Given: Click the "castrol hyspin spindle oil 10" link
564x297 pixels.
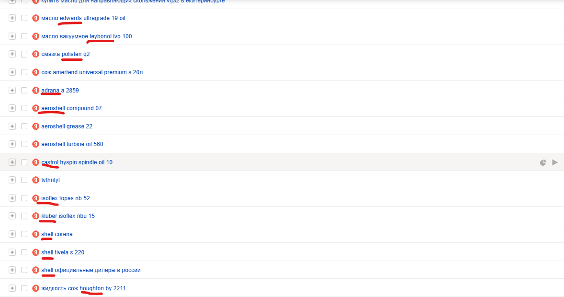Looking at the screenshot, I should pos(77,162).
